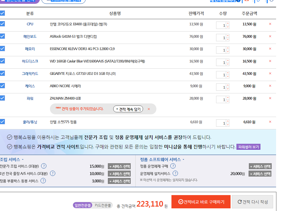The image size is (282, 211).
Task: Open help icon for 전문가 조립 서비스
Action: pos(44,166)
